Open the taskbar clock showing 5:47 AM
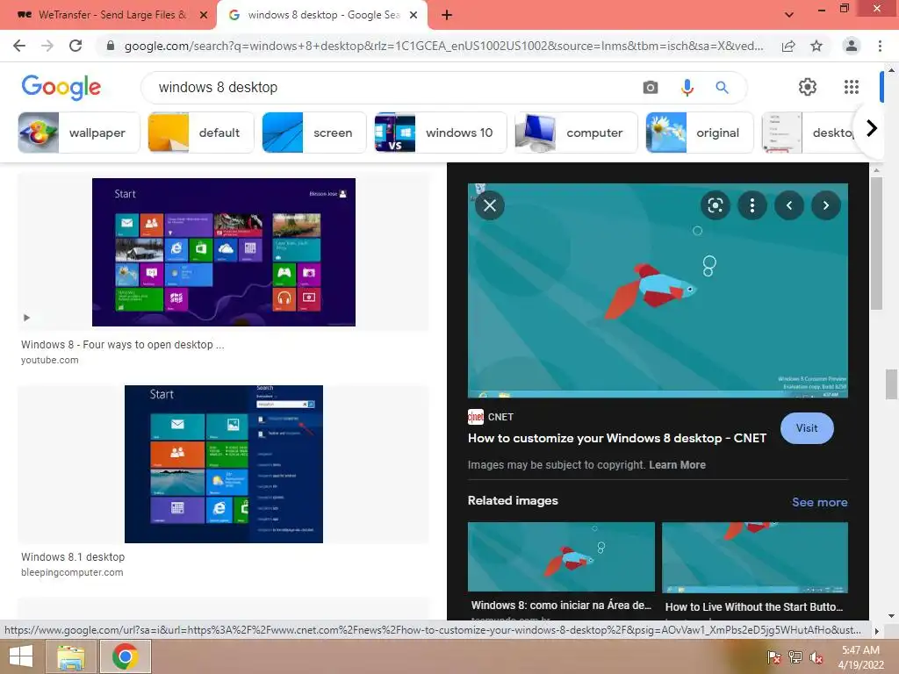The height and width of the screenshot is (674, 899). tap(860, 657)
